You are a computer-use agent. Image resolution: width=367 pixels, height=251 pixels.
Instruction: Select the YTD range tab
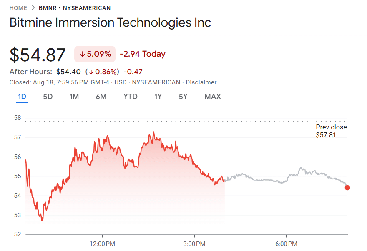tap(131, 97)
